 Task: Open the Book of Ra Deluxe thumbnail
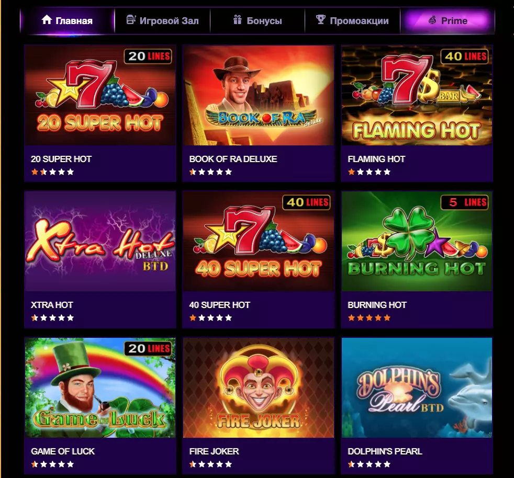tap(258, 95)
